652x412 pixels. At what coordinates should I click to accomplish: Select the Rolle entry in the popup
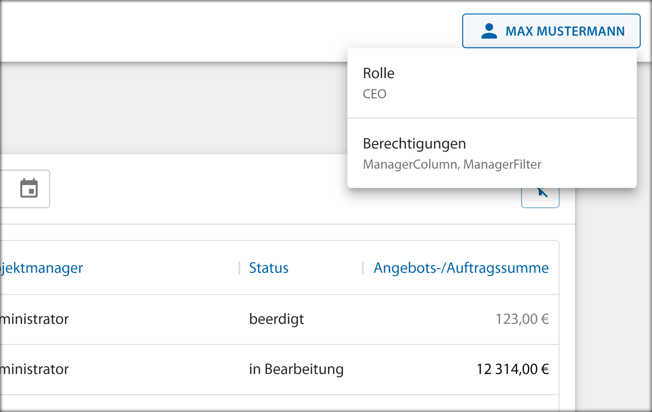pos(378,73)
